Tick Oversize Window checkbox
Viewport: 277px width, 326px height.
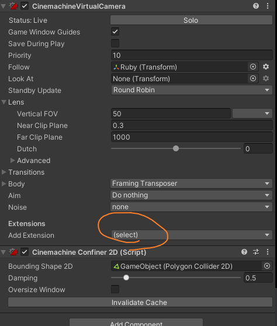pyautogui.click(x=115, y=289)
